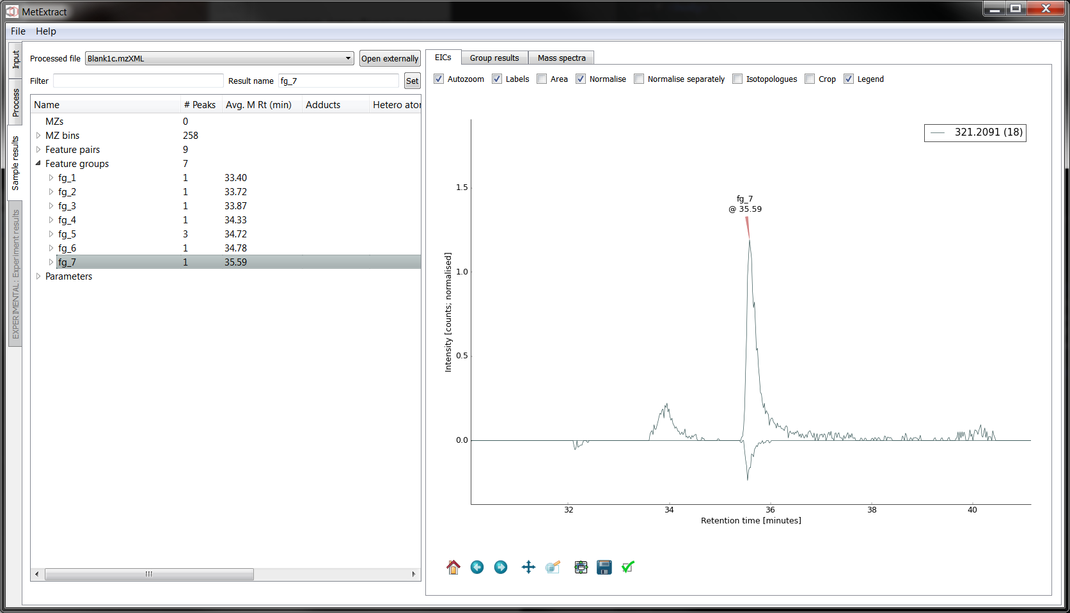The width and height of the screenshot is (1070, 613).
Task: Click the horizontal scrollbar thumb
Action: pyautogui.click(x=149, y=574)
